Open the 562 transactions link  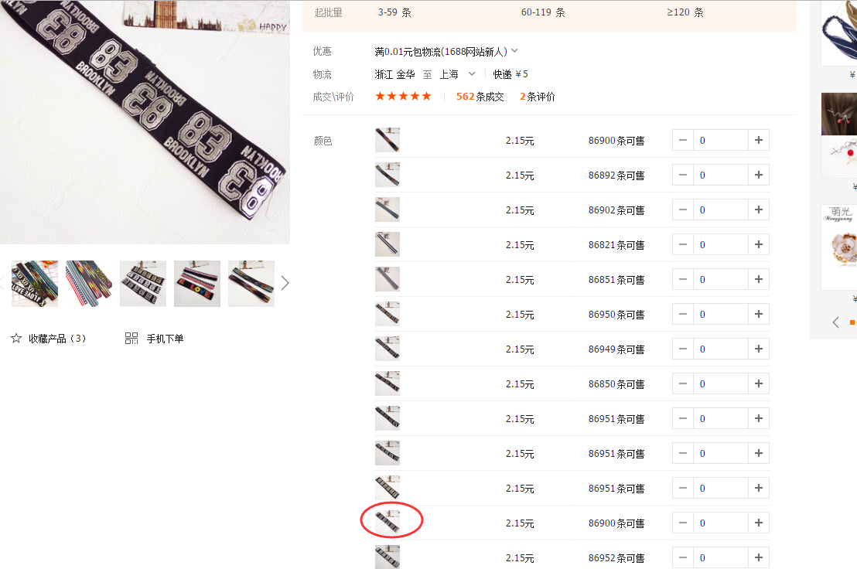[480, 97]
